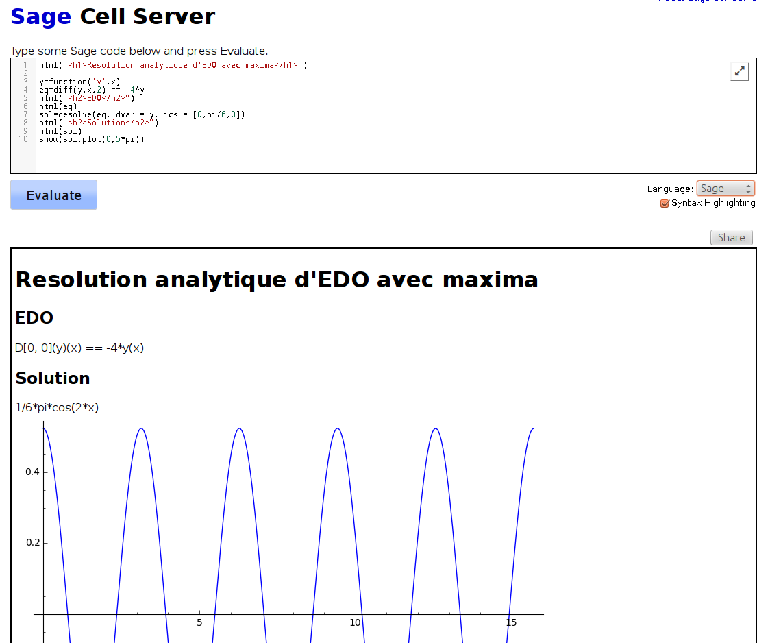This screenshot has height=643, width=757.
Task: Click the fullscreen expand icon in the editor
Action: pos(739,71)
